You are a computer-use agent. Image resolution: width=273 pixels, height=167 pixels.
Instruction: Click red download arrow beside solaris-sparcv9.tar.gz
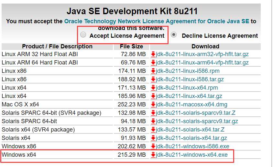coord(153,121)
